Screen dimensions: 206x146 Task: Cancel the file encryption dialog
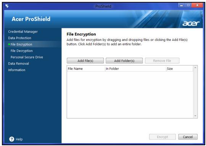pos(188,137)
